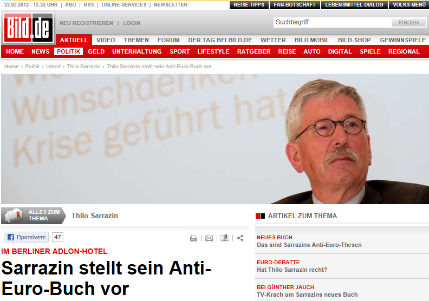Open the Sport menu item
Image resolution: width=429 pixels, height=301 pixels.
(x=179, y=51)
